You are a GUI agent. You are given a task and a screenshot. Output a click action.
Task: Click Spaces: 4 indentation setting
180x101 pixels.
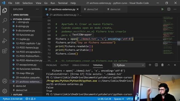tap(119, 99)
